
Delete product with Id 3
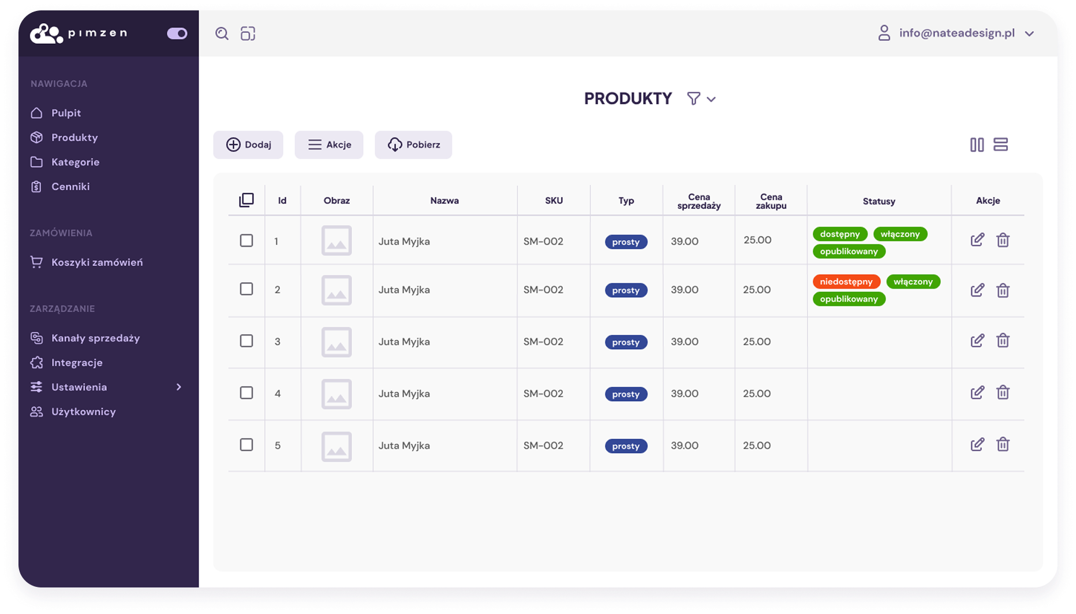click(x=1003, y=340)
